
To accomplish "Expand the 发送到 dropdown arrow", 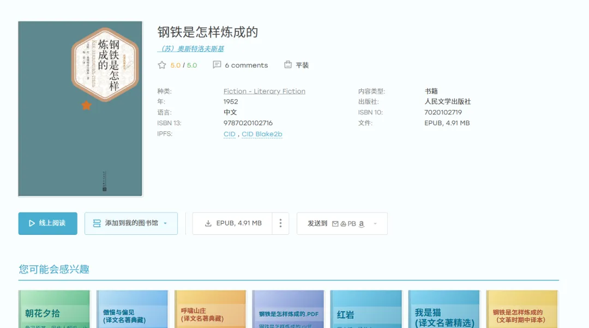I will click(375, 224).
